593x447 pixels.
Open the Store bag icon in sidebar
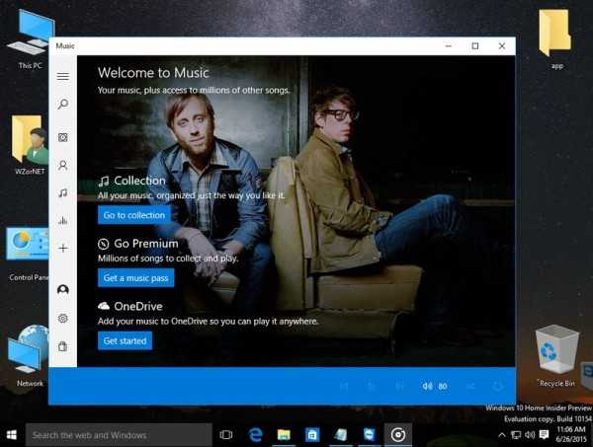[x=63, y=345]
